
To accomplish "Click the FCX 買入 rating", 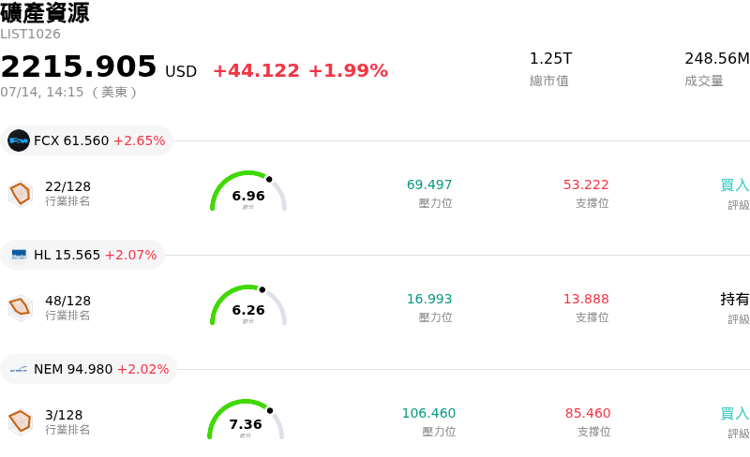I will point(735,184).
